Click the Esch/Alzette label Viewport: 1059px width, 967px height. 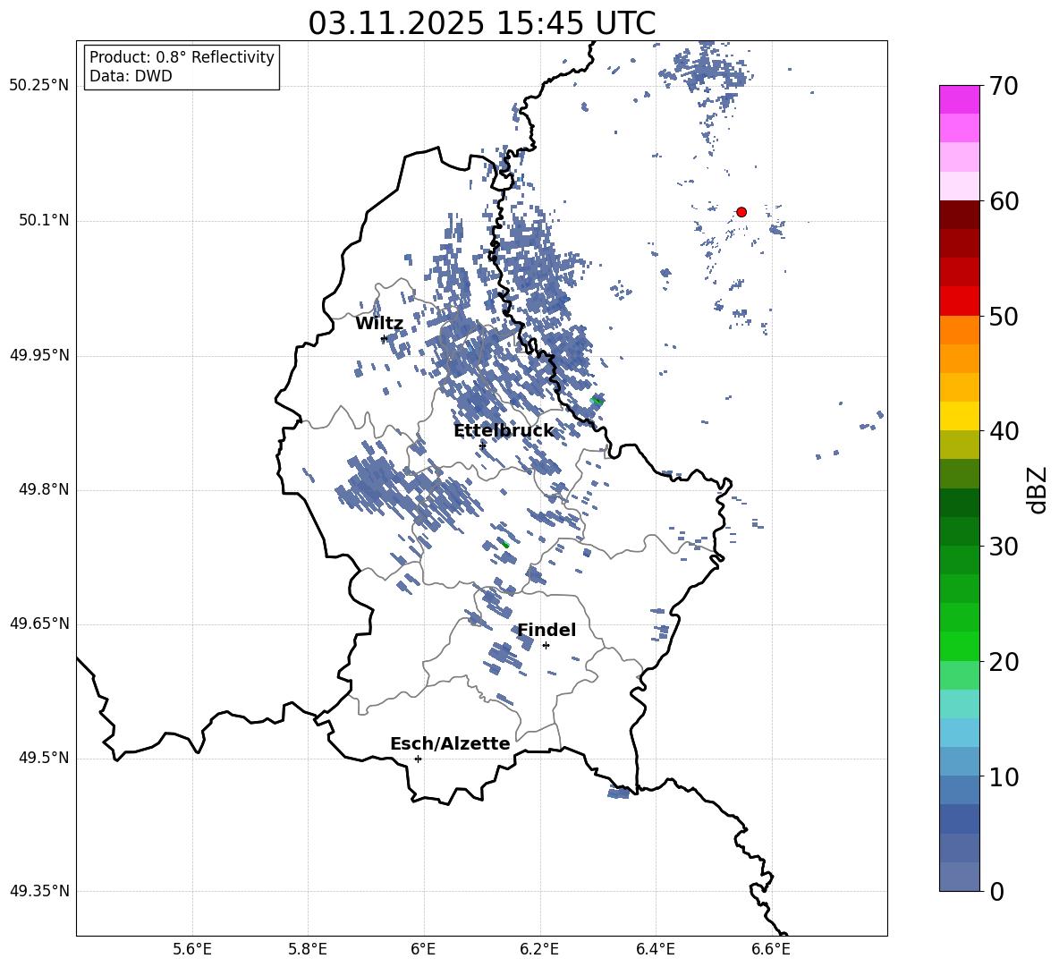tap(450, 743)
